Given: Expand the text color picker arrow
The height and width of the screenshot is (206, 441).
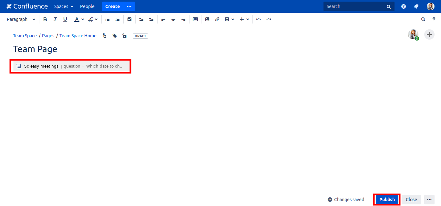Looking at the screenshot, I should (83, 19).
